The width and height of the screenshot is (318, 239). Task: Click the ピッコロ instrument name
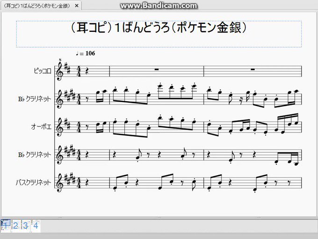pos(43,71)
